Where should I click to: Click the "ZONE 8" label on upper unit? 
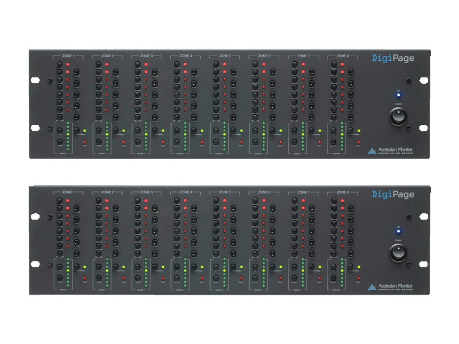pyautogui.click(x=343, y=56)
